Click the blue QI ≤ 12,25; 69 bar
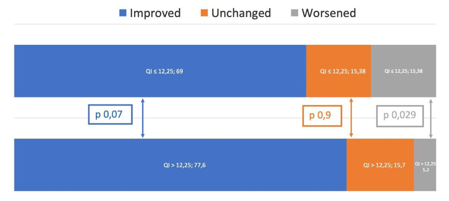The height and width of the screenshot is (201, 449). point(160,71)
